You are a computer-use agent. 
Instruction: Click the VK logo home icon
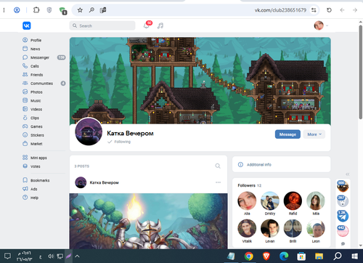pyautogui.click(x=27, y=25)
